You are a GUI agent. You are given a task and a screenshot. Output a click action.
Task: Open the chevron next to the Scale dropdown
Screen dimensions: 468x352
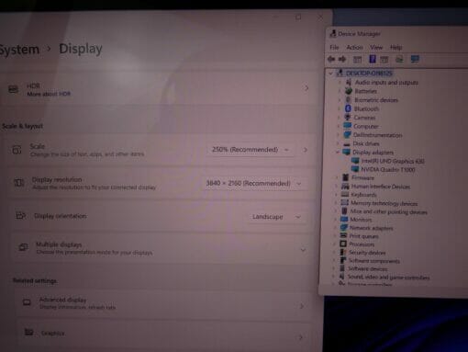tap(305, 150)
